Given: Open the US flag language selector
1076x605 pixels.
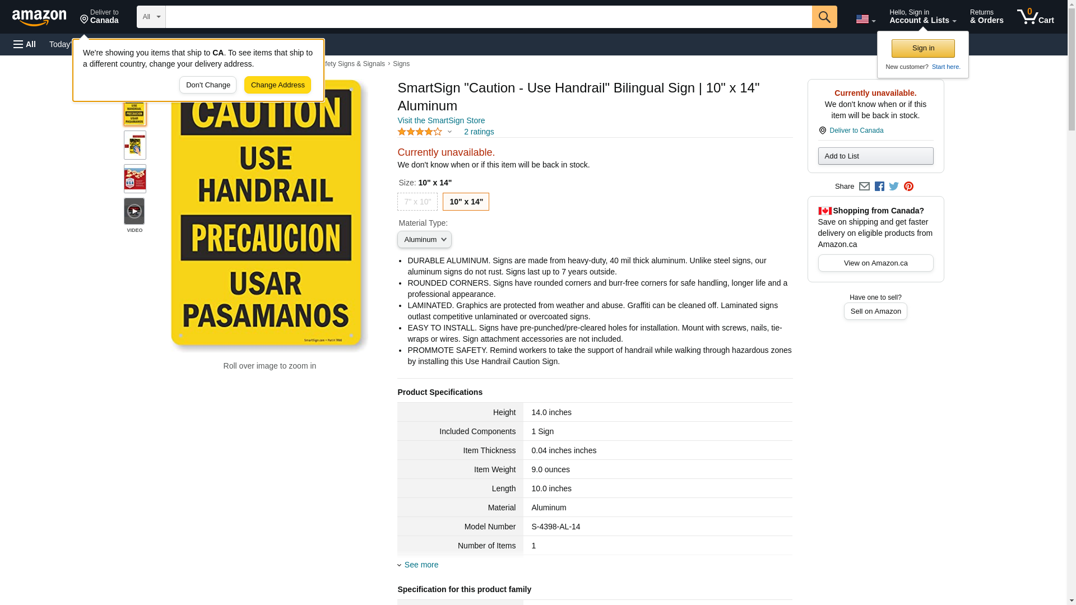Looking at the screenshot, I should point(865,19).
